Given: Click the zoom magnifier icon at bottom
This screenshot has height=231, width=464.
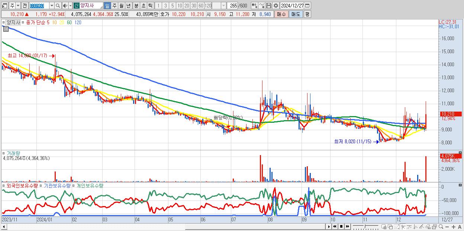Looking at the screenshot, I should 441,227.
